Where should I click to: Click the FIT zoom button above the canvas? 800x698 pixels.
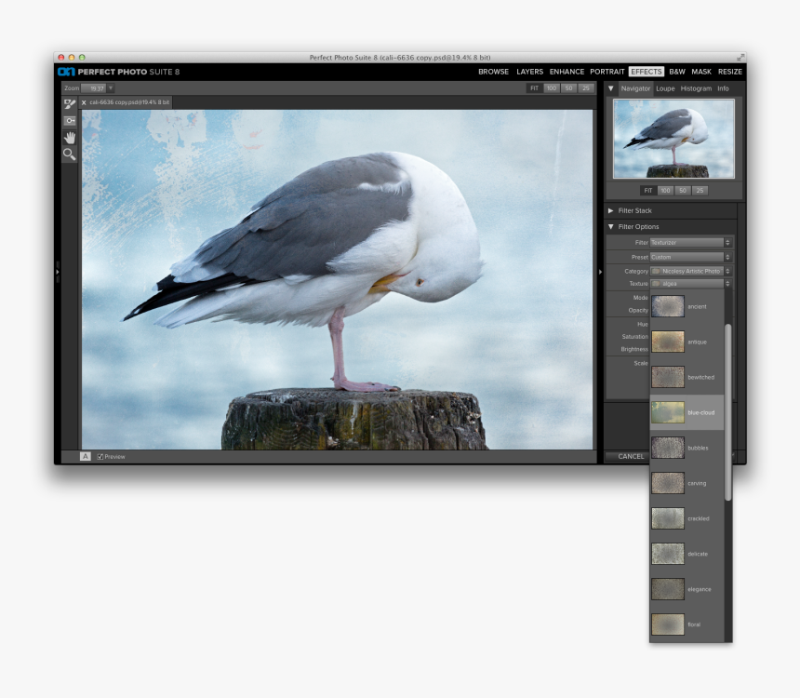tap(535, 87)
